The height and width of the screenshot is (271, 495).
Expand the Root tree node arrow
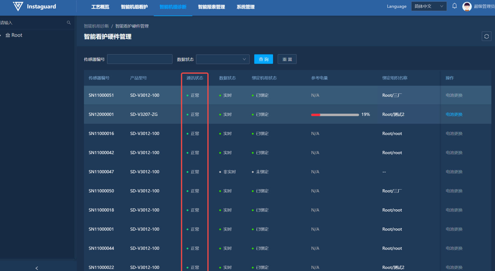click(1, 35)
